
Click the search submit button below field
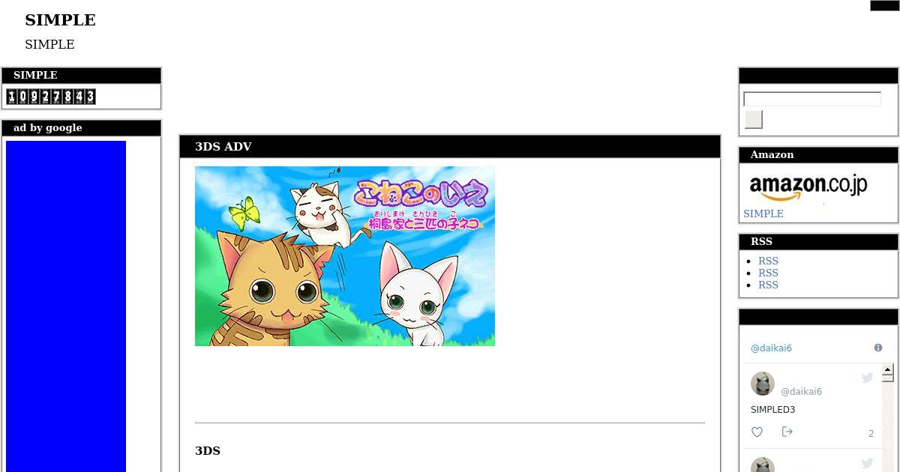click(753, 119)
